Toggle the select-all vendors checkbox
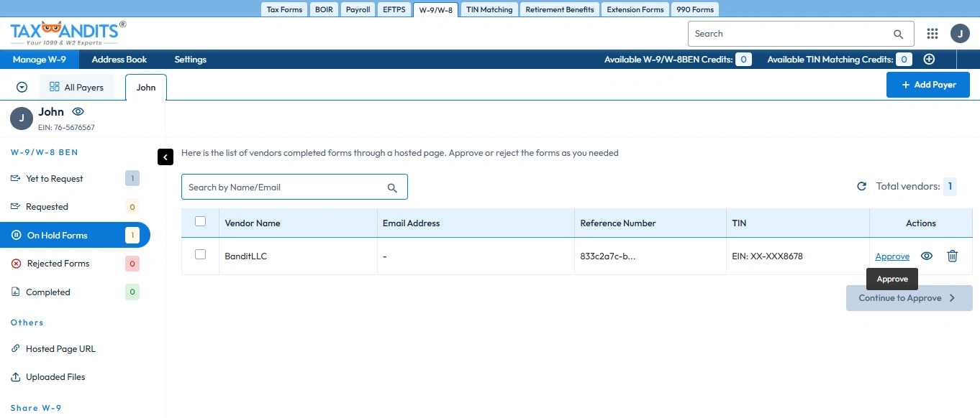The width and height of the screenshot is (980, 418). 201,222
